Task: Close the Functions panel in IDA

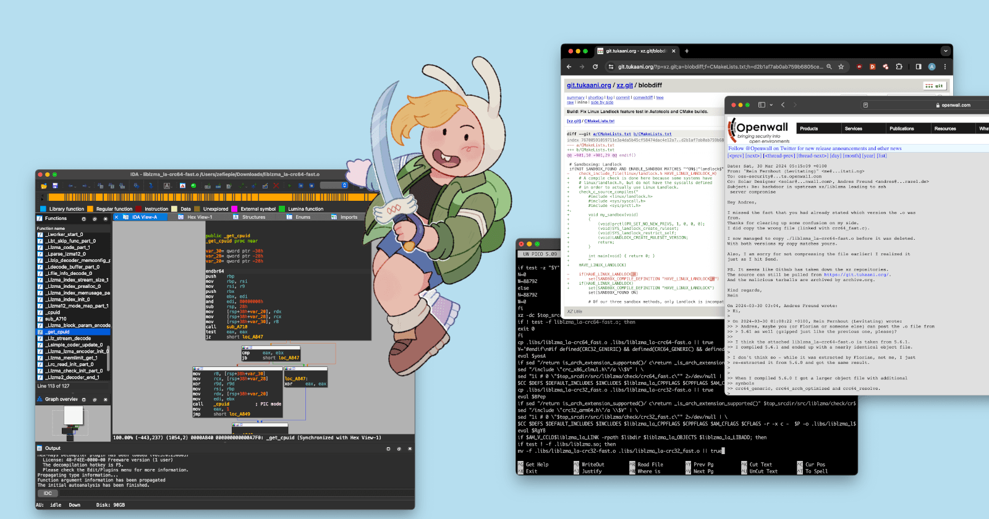Action: [x=105, y=219]
